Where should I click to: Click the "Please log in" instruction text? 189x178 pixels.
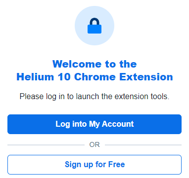[x=94, y=96]
